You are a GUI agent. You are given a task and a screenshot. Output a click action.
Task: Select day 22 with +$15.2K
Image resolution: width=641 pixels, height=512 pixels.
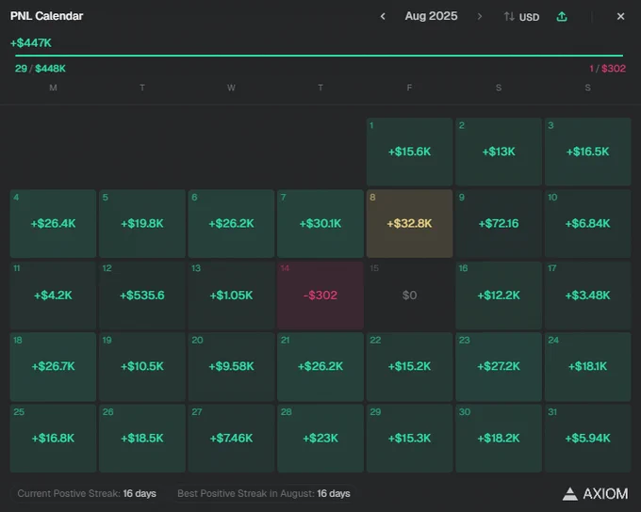click(x=409, y=367)
